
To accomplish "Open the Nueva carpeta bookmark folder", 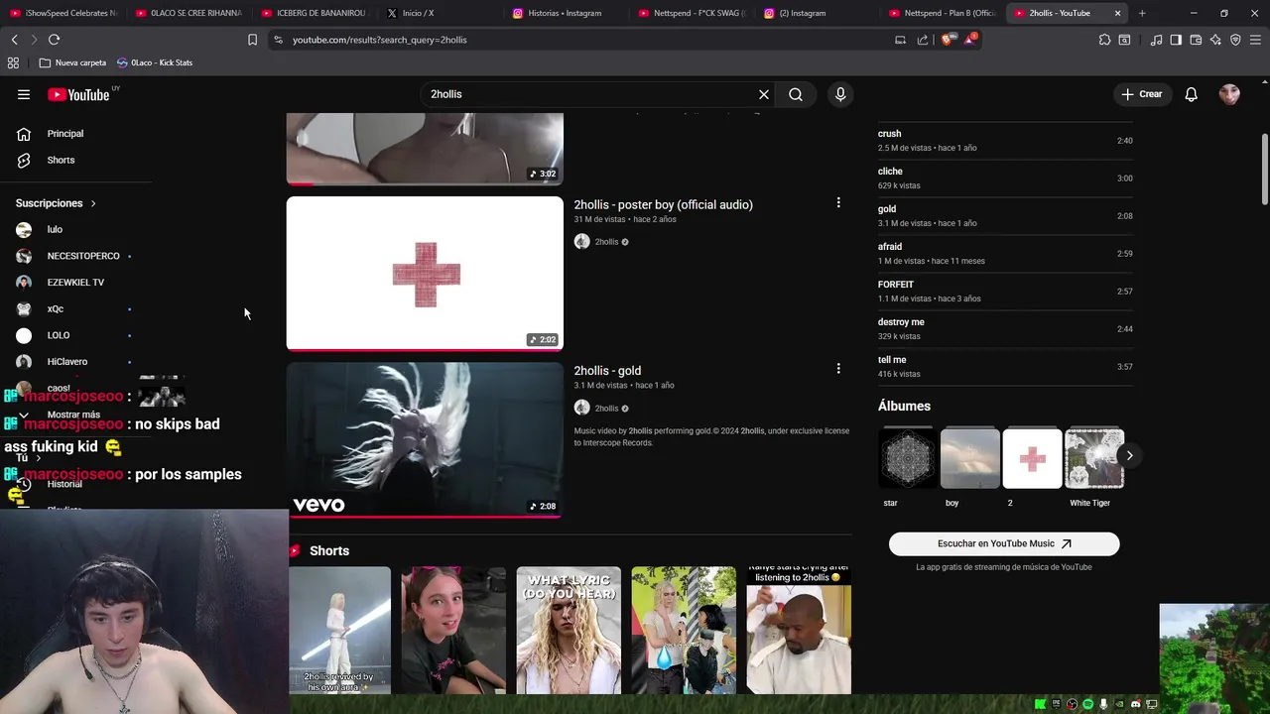I will point(72,62).
